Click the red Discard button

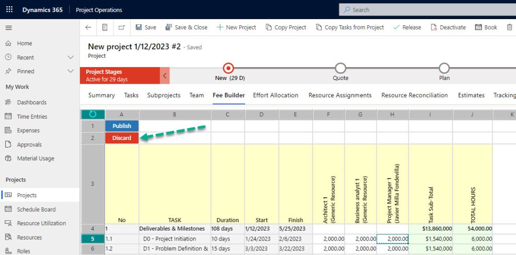[x=122, y=138]
